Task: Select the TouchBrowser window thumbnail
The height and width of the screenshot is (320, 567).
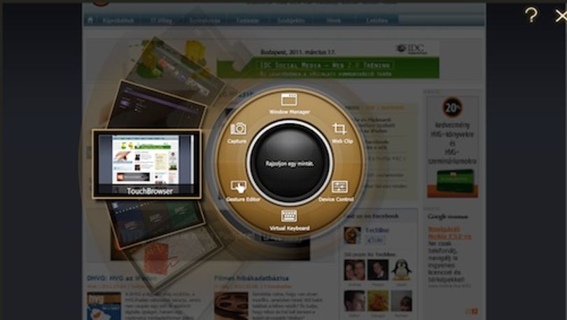Action: coord(147,164)
